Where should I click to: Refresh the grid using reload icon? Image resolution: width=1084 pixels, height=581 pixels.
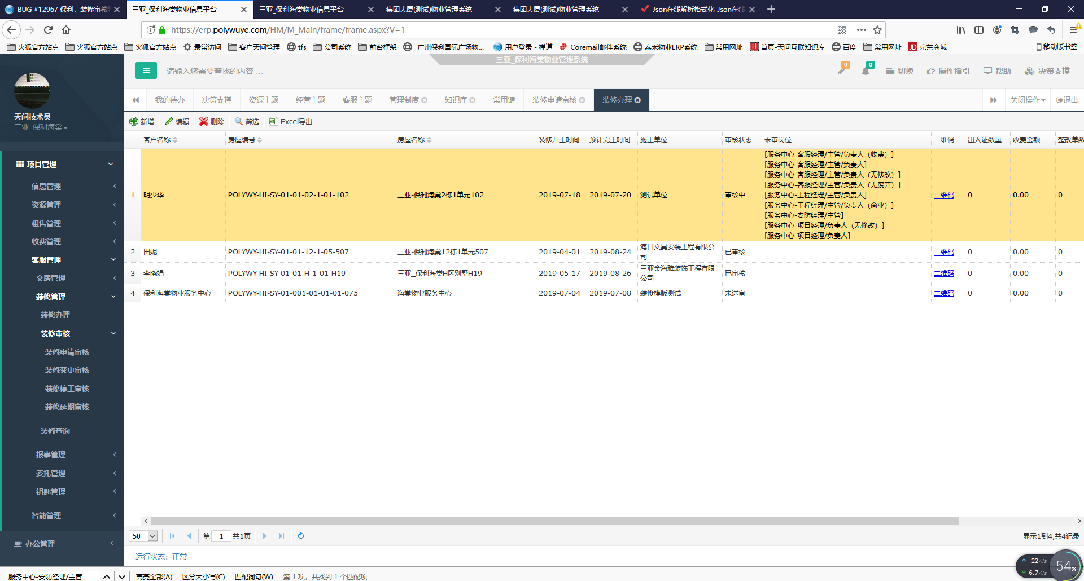click(x=301, y=536)
